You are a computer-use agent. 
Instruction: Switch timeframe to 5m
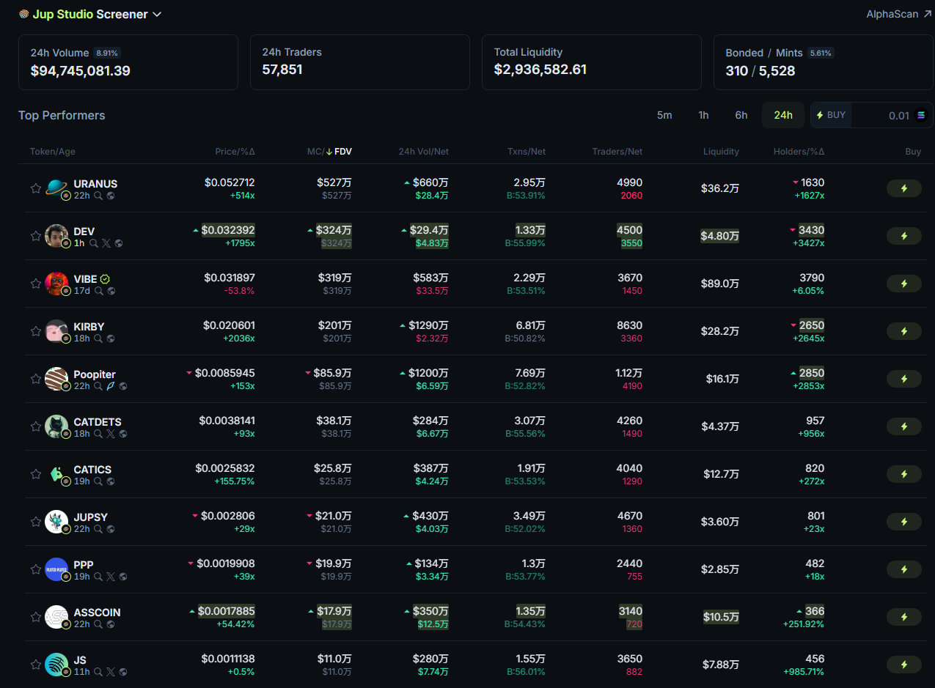[664, 115]
